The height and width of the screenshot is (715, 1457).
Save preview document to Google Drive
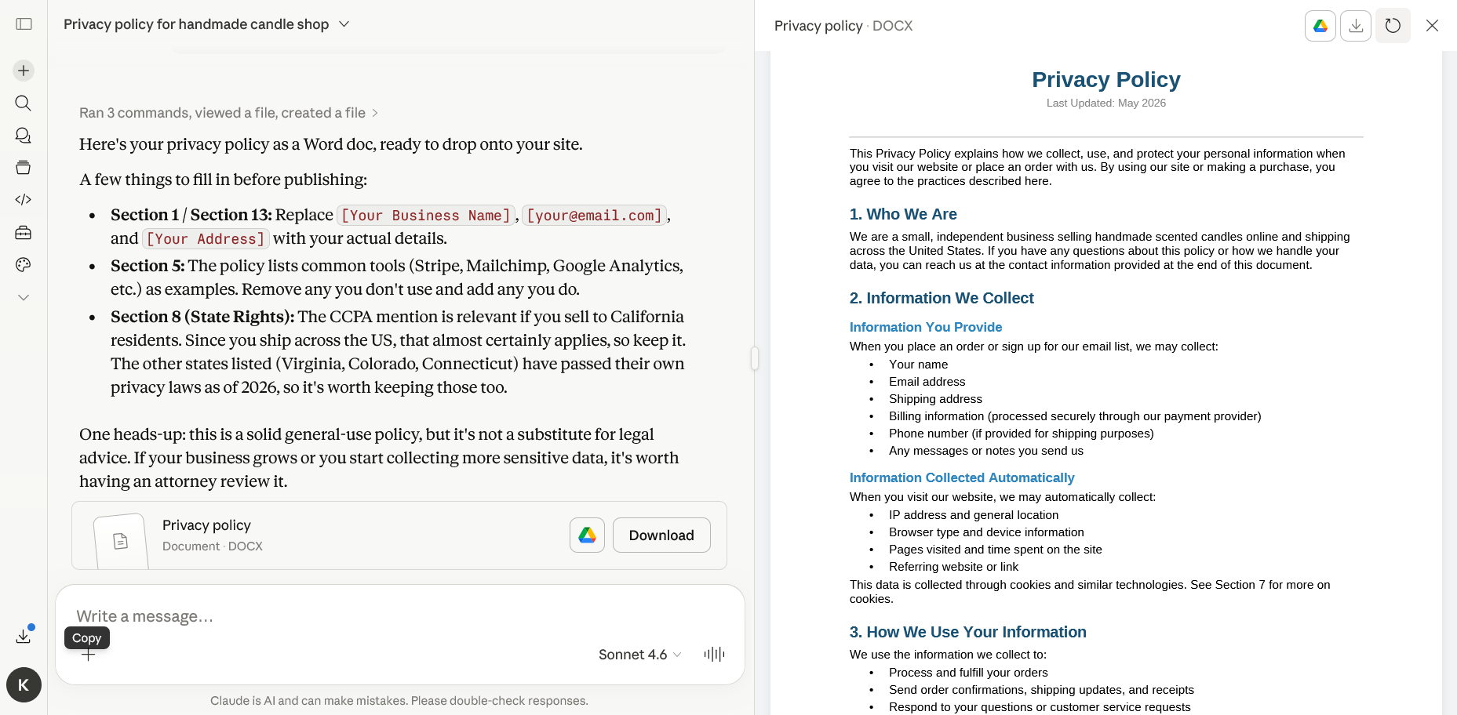(1320, 26)
